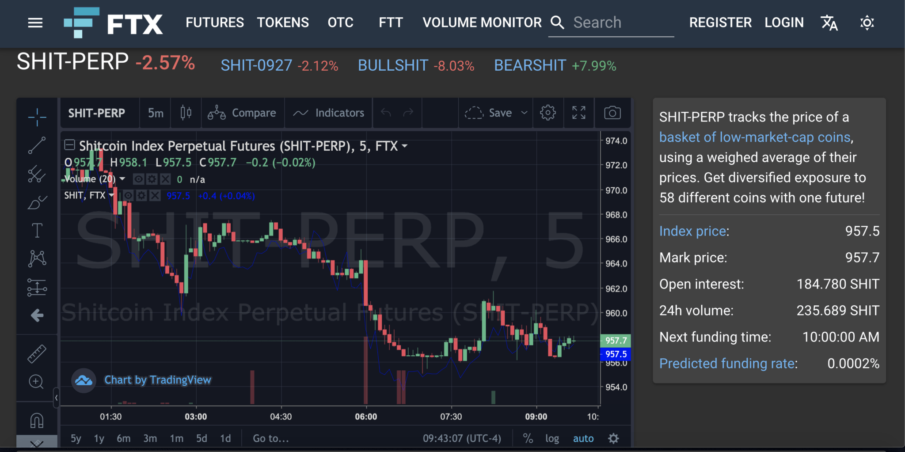Viewport: 905px width, 452px height.
Task: Toggle the percent scale
Action: coord(528,438)
